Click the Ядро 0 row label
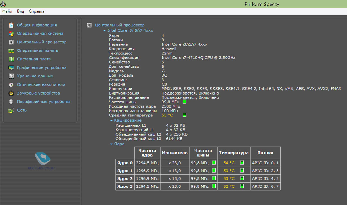 click(x=125, y=163)
